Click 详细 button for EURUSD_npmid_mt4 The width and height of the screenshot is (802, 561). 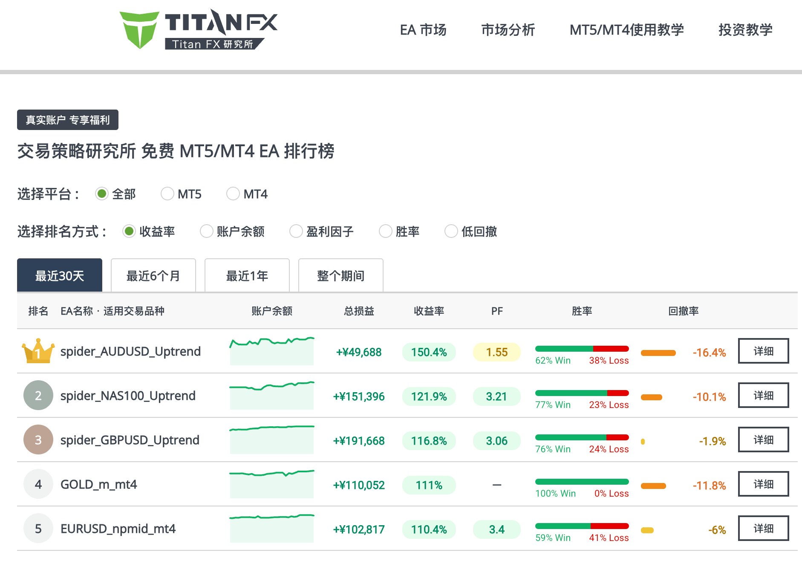coord(763,529)
